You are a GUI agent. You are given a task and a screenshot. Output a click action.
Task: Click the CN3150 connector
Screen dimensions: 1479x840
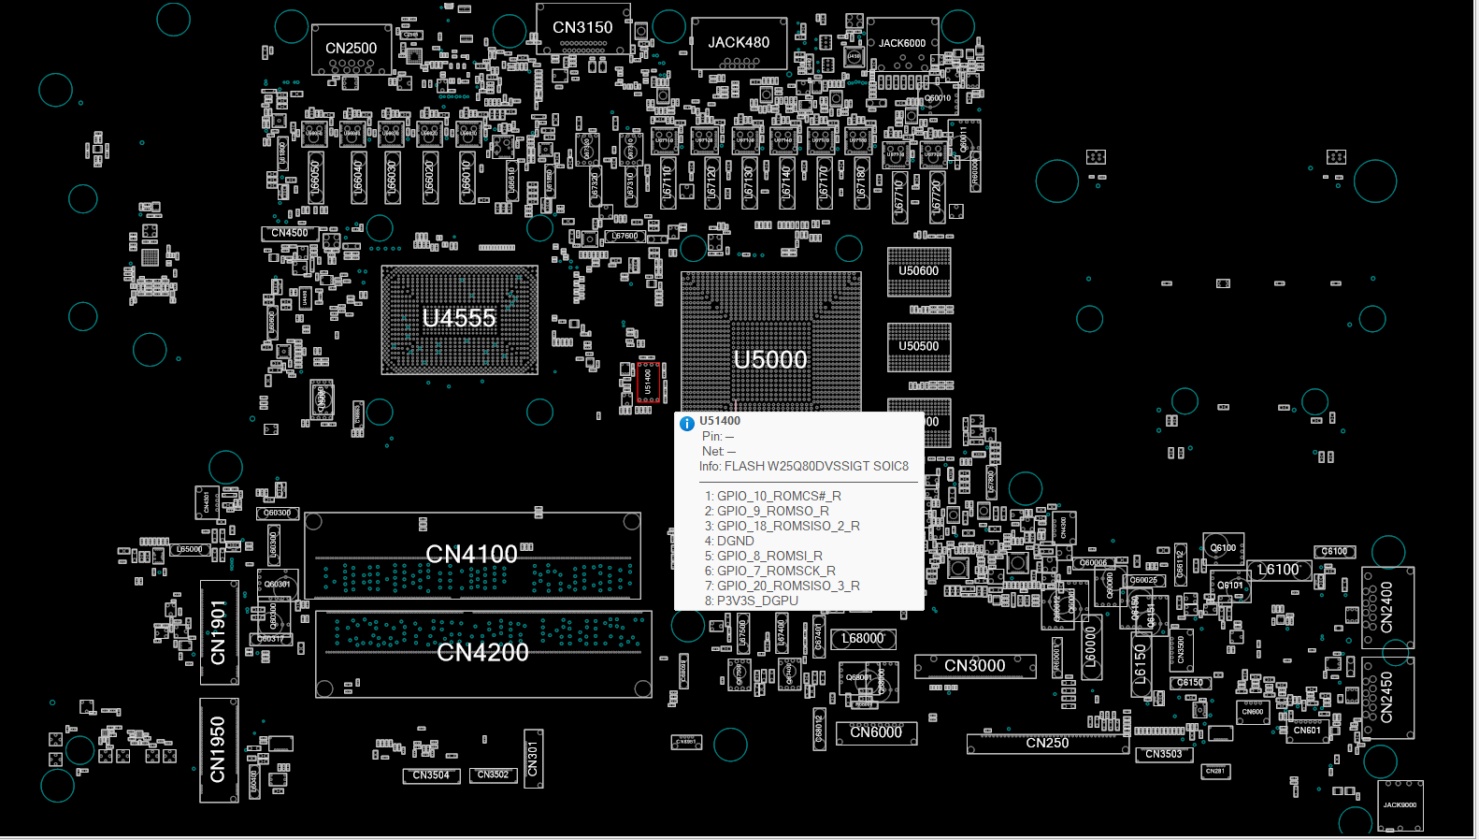(x=582, y=29)
